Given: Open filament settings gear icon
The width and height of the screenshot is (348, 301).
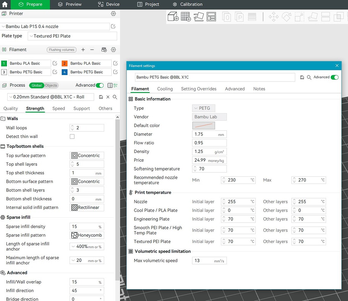Looking at the screenshot, I should [113, 50].
